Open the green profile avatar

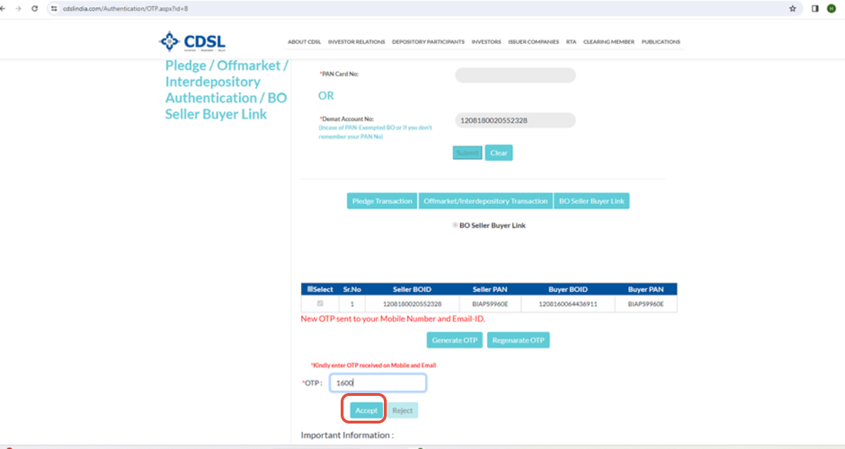click(832, 8)
